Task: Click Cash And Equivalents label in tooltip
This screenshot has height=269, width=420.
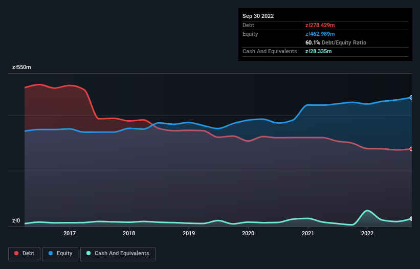Action: tap(270, 51)
